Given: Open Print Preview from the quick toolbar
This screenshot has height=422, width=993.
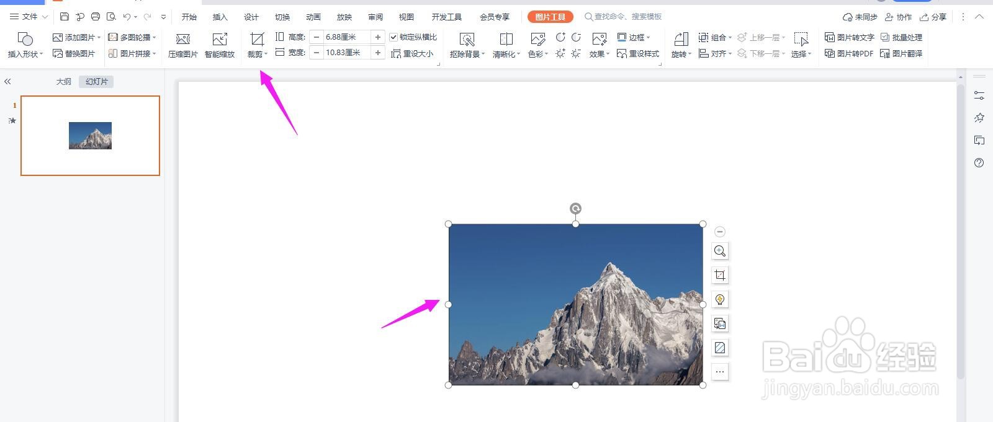Looking at the screenshot, I should tap(111, 17).
